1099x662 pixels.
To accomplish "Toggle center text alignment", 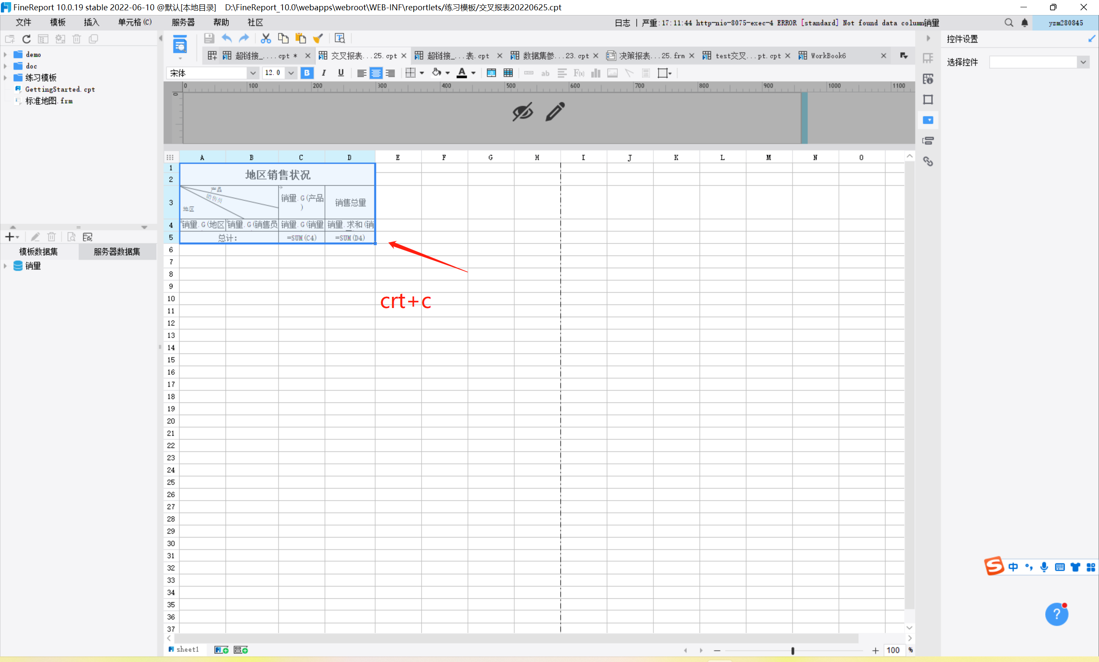I will [x=376, y=73].
